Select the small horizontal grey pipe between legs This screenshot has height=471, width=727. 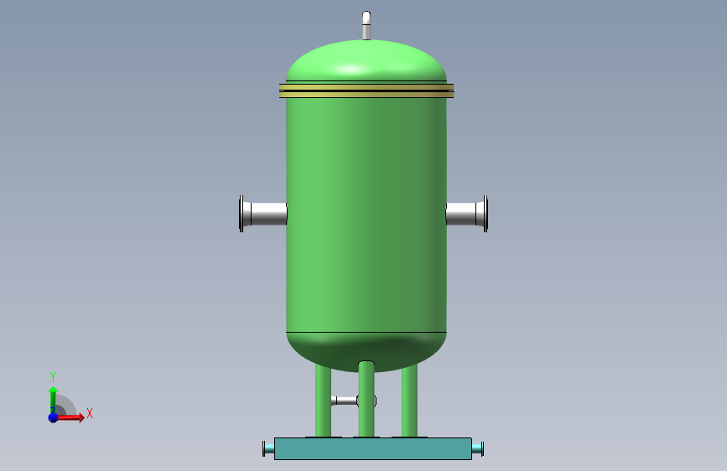[345, 401]
